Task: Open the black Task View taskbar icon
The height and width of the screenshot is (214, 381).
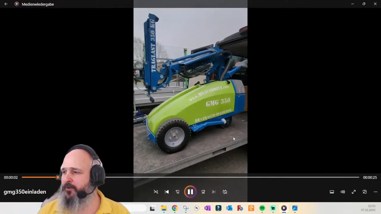Action: 152,208
